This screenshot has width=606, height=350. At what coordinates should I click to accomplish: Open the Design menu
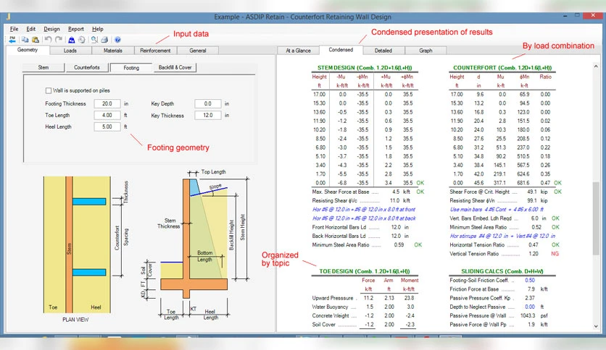coord(51,29)
